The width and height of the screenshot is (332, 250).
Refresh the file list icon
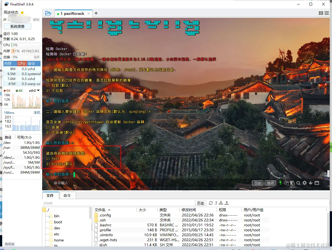(x=211, y=203)
